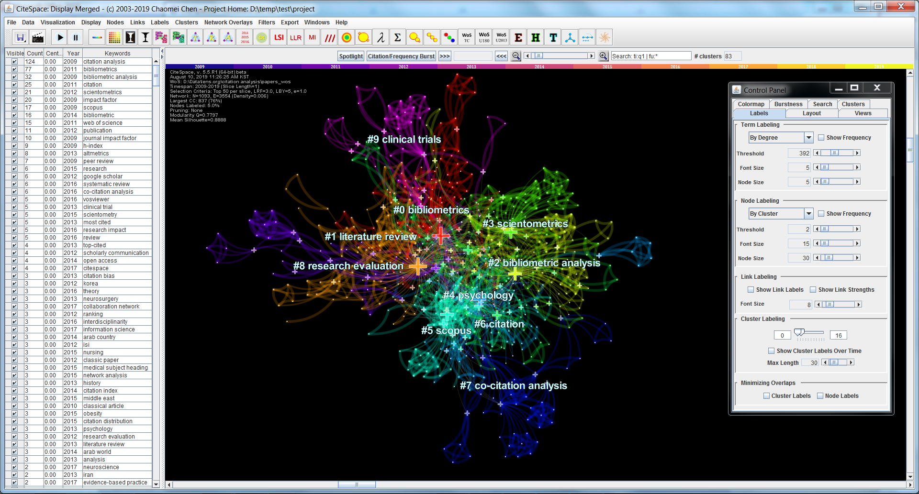
Task: Click the Citation/Frequency Burst button
Action: (401, 56)
